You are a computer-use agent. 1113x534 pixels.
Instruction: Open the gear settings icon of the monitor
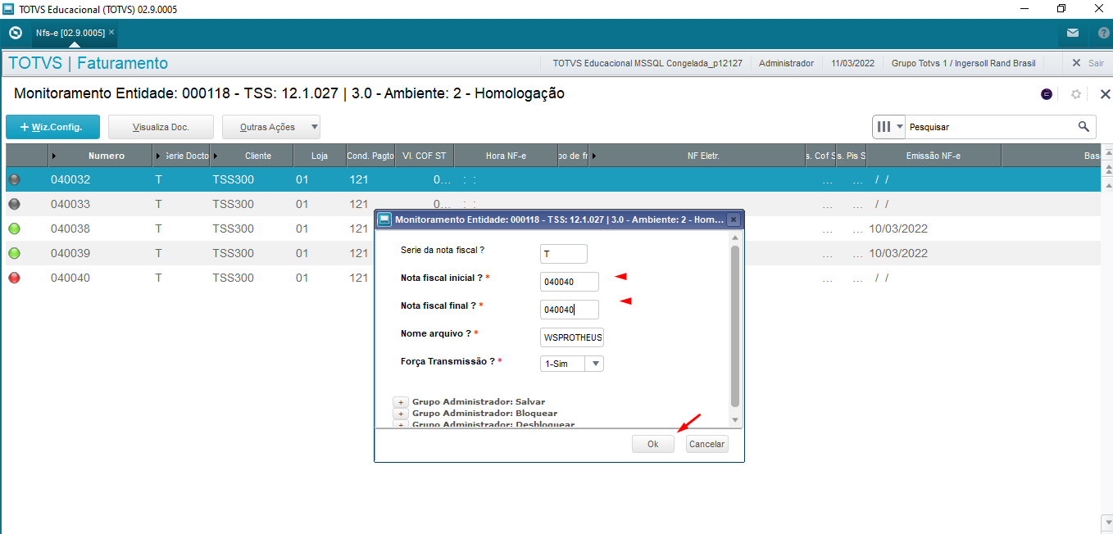coord(1076,94)
